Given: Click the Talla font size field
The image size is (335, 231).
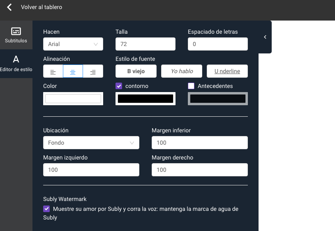Looking at the screenshot, I should click(145, 44).
